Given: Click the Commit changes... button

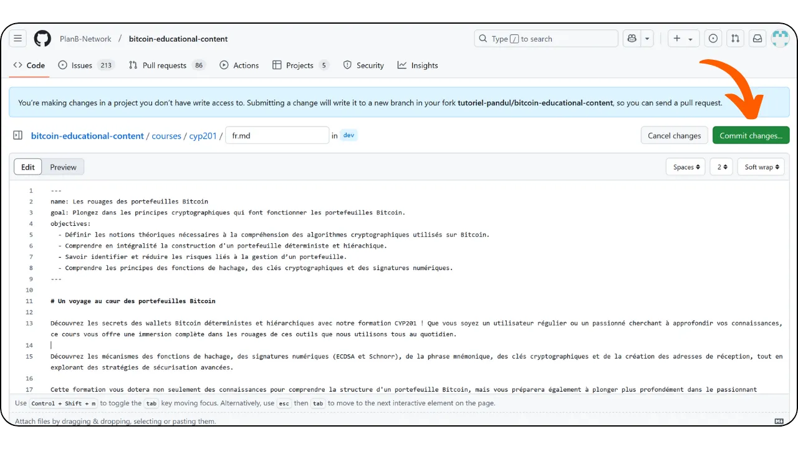Looking at the screenshot, I should click(751, 135).
